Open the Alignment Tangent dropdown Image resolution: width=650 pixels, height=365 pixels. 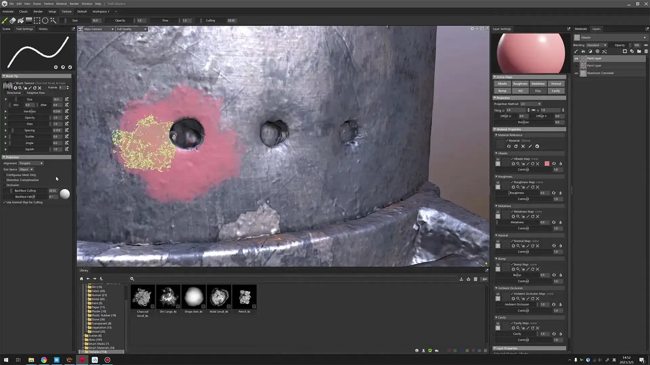[x=31, y=163]
